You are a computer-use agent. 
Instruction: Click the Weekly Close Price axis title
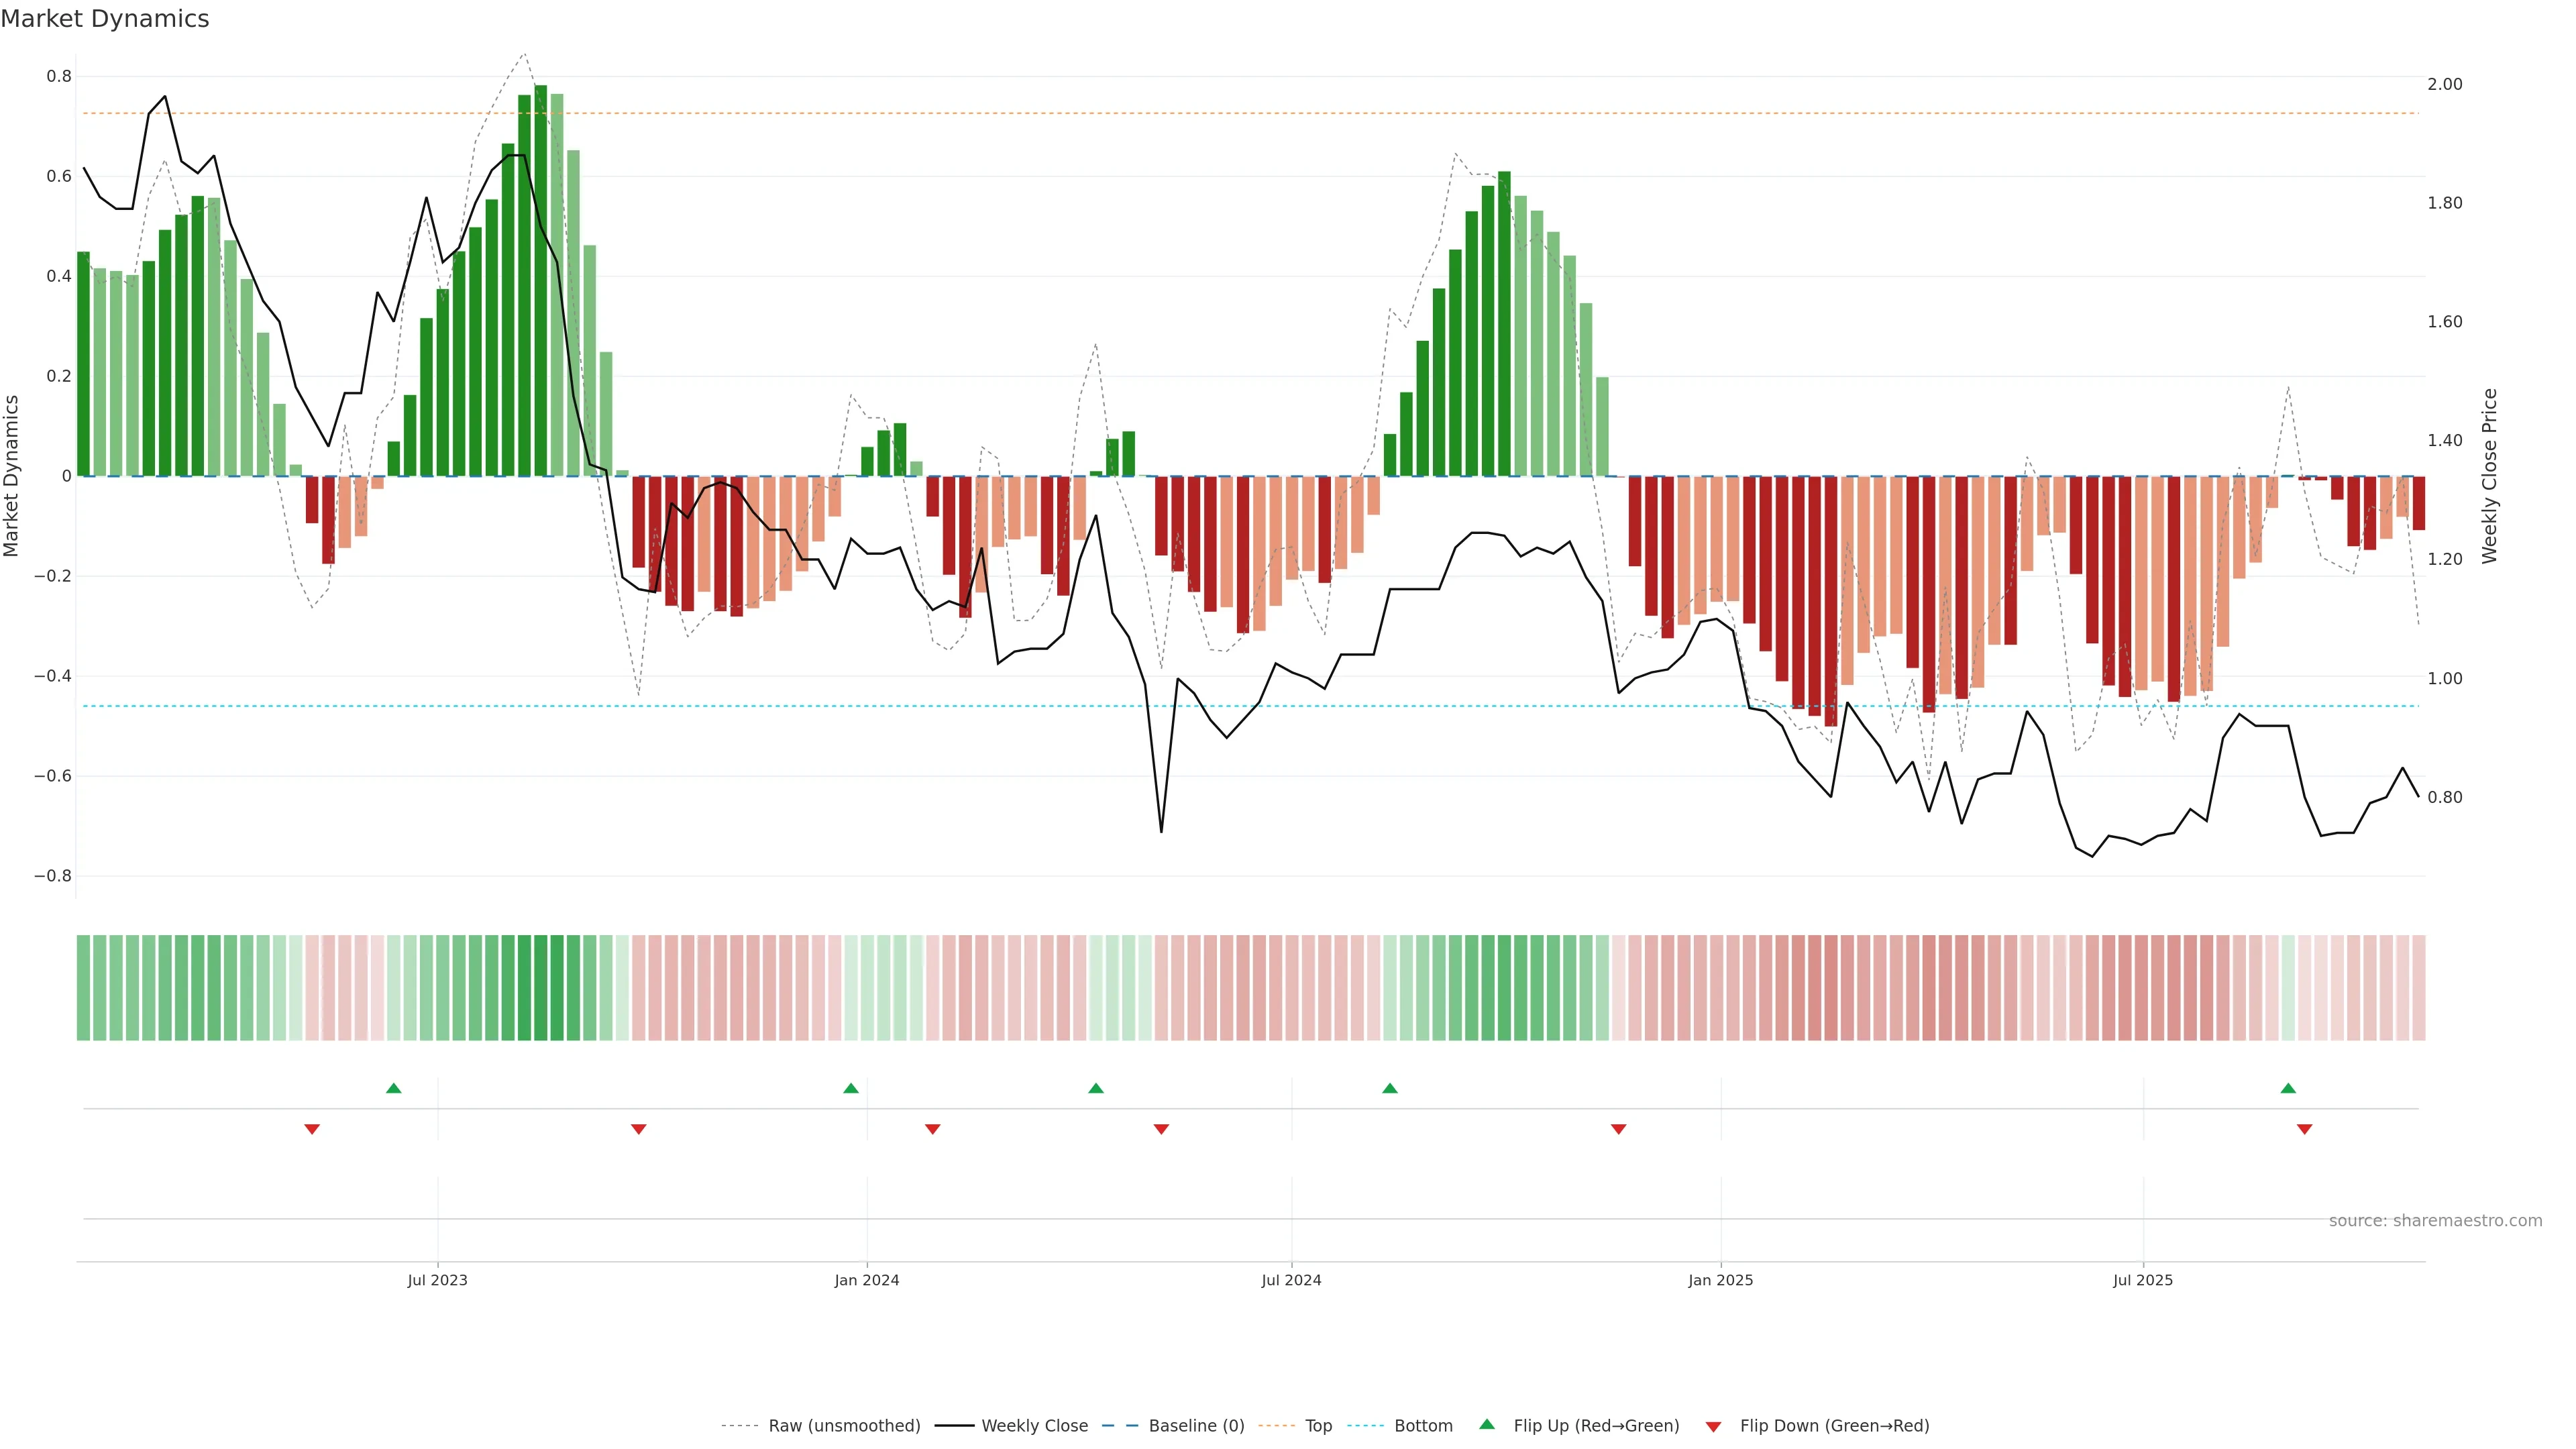pos(2489,476)
